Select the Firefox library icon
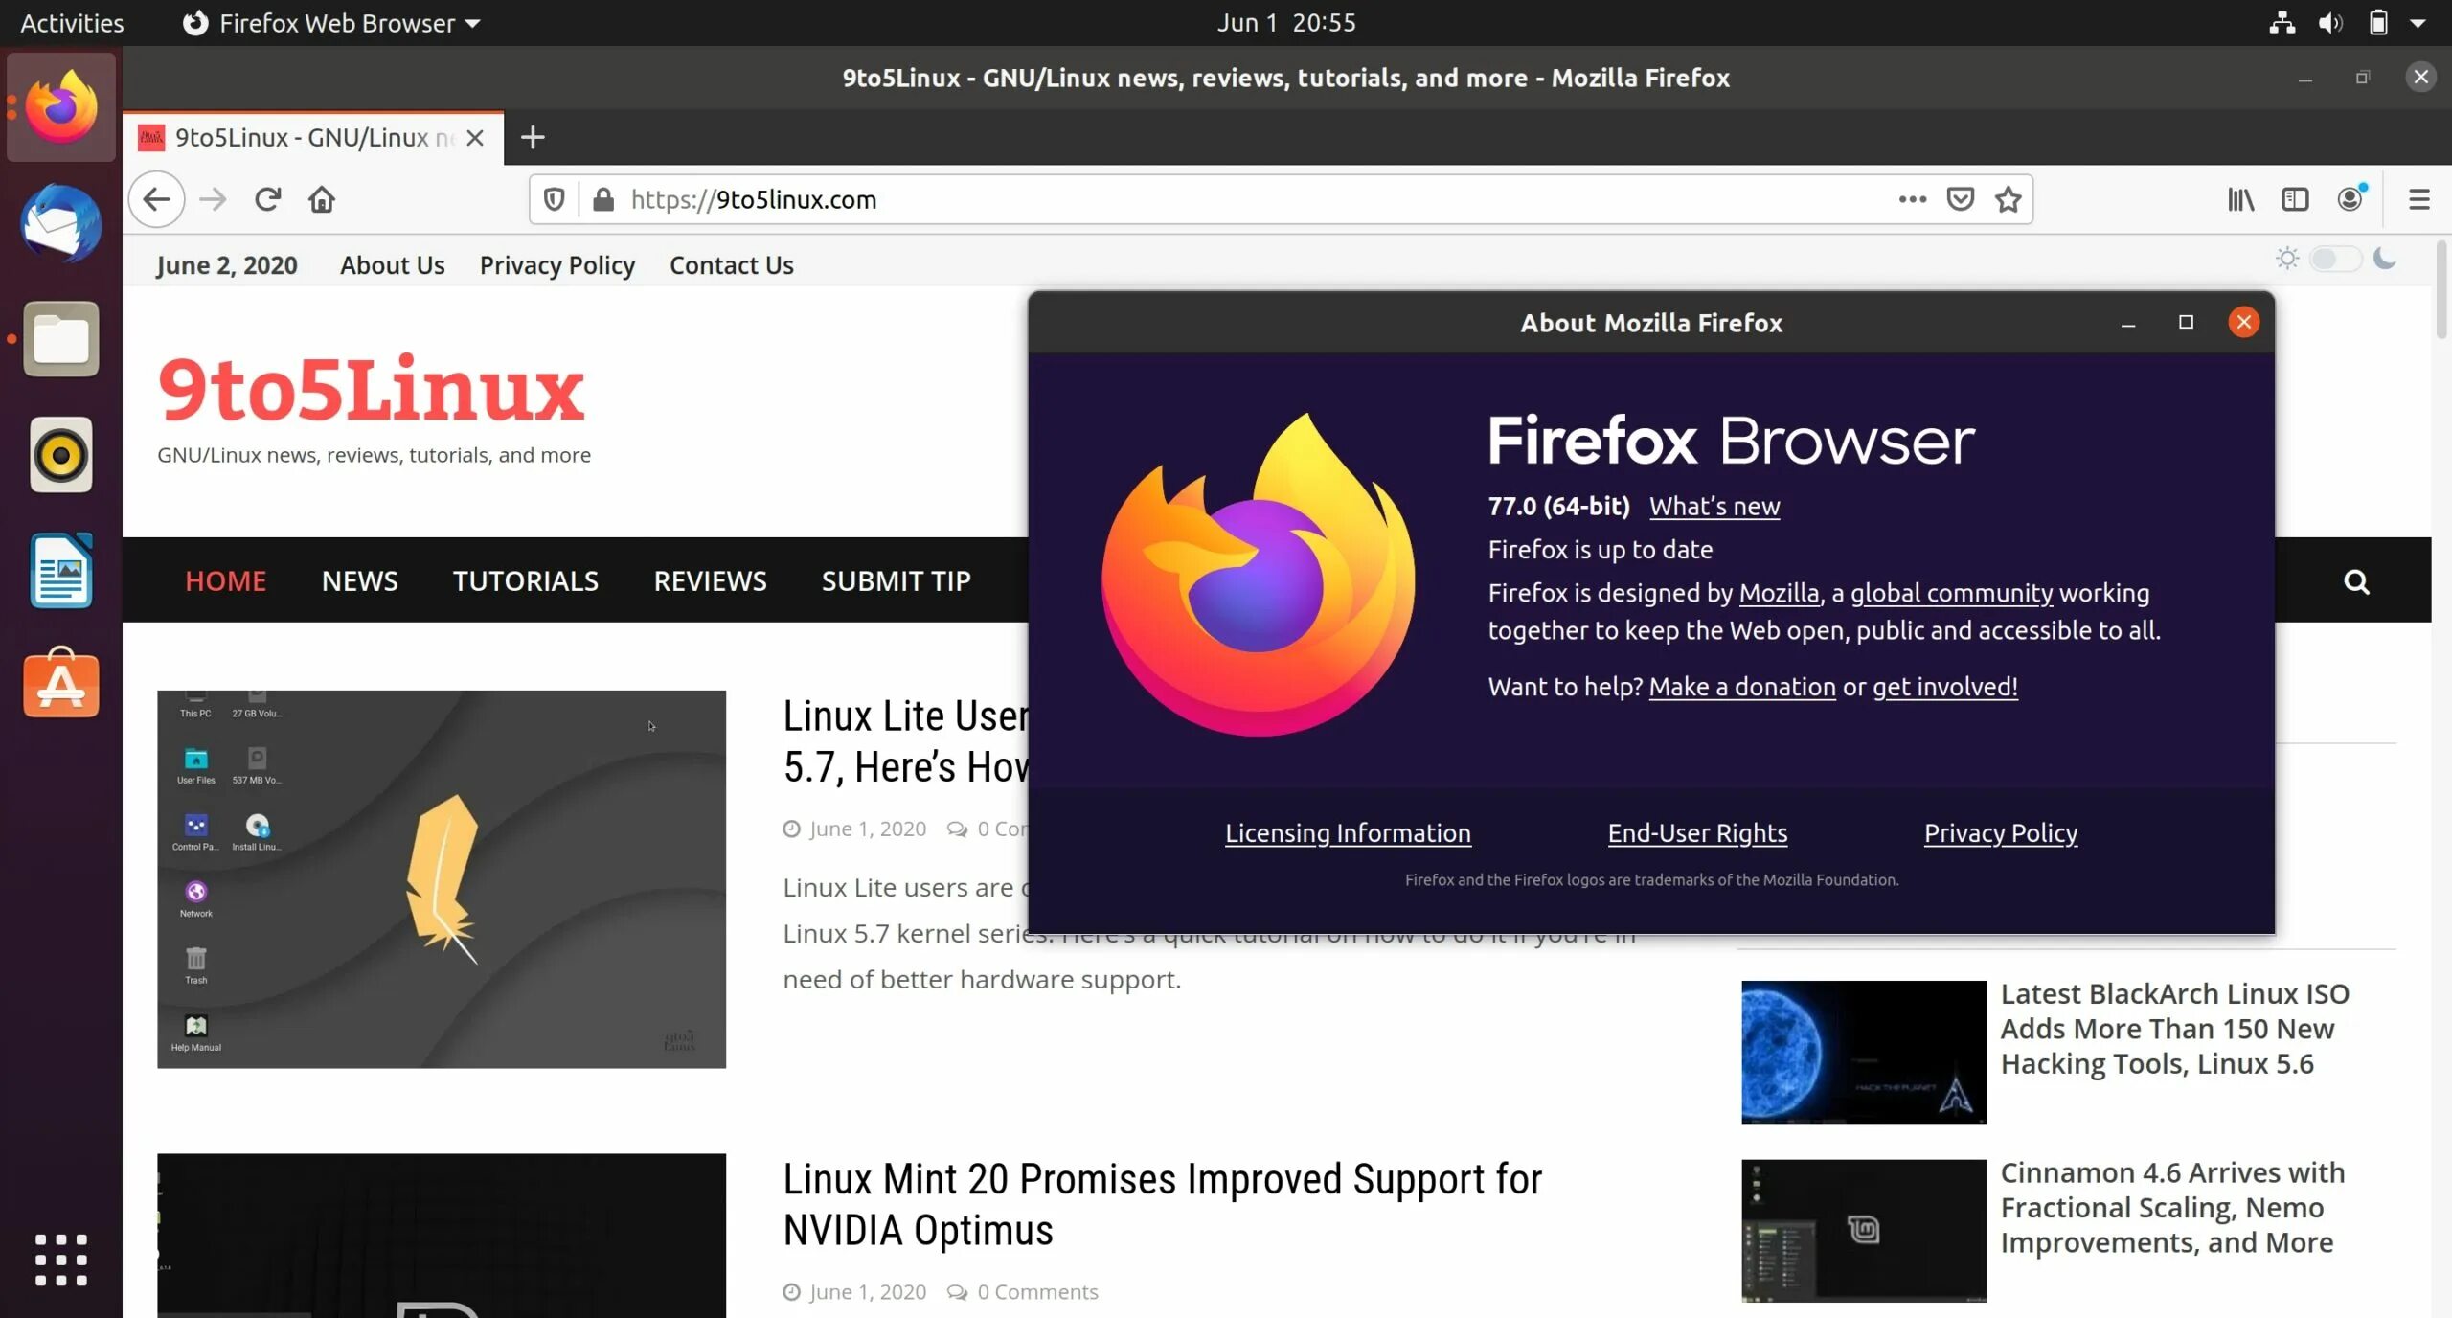This screenshot has width=2452, height=1318. (x=2244, y=198)
